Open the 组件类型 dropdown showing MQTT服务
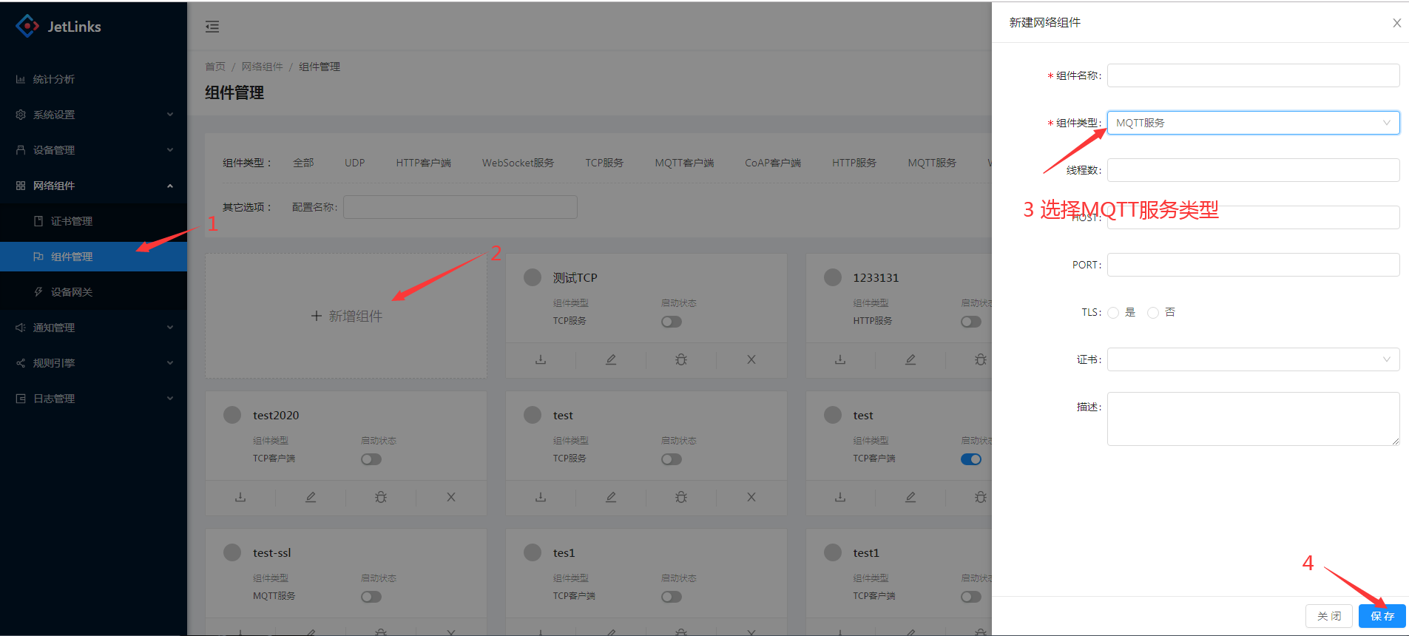Viewport: 1409px width, 636px height. point(1253,123)
